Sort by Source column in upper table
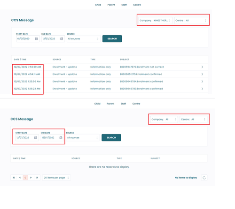The width and height of the screenshot is (235, 209). (x=57, y=60)
